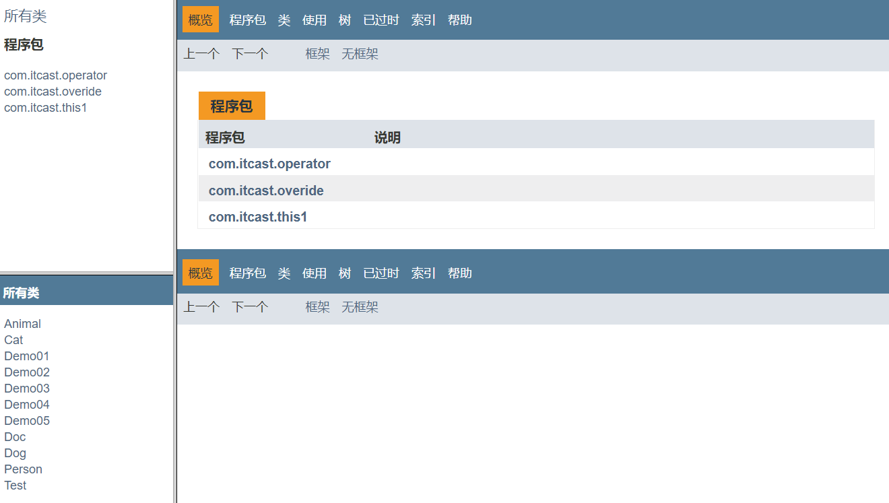Click 框架 in the lower navigation row
The height and width of the screenshot is (503, 889).
pyautogui.click(x=317, y=306)
